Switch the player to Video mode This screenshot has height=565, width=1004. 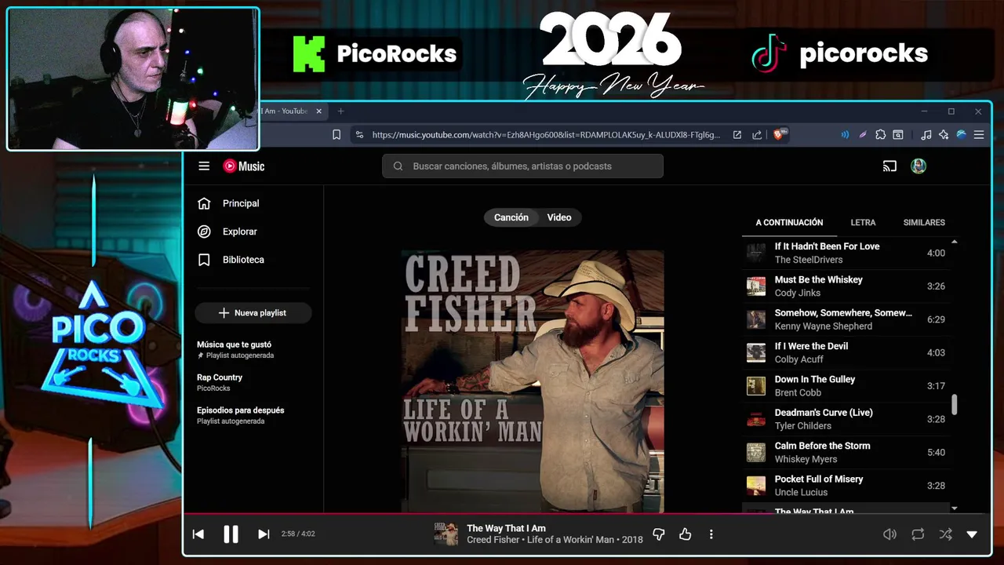[x=559, y=217]
